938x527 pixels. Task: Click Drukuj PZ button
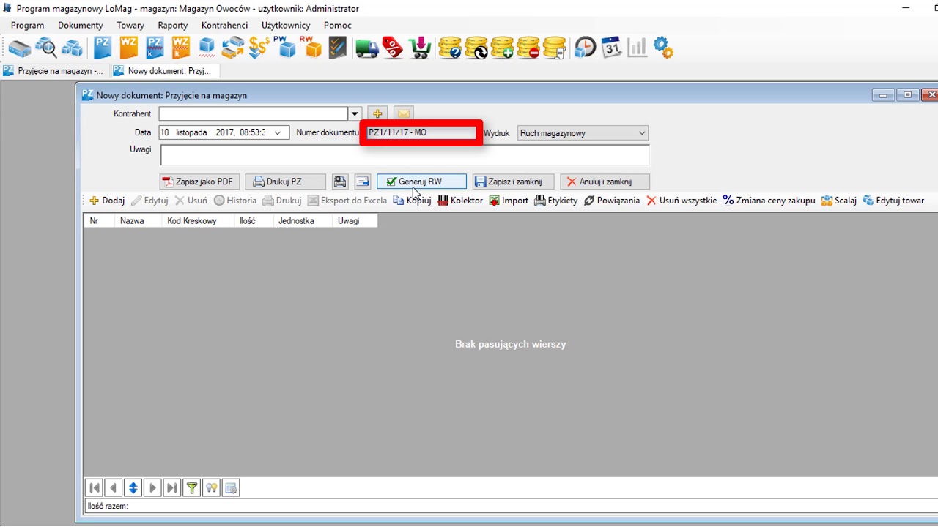pos(285,182)
